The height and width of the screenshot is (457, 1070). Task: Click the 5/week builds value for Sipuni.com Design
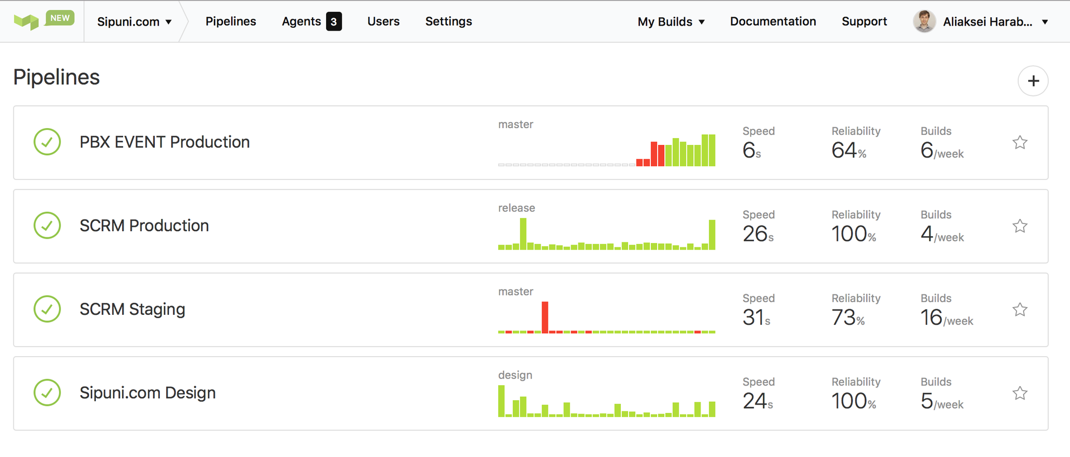coord(942,401)
